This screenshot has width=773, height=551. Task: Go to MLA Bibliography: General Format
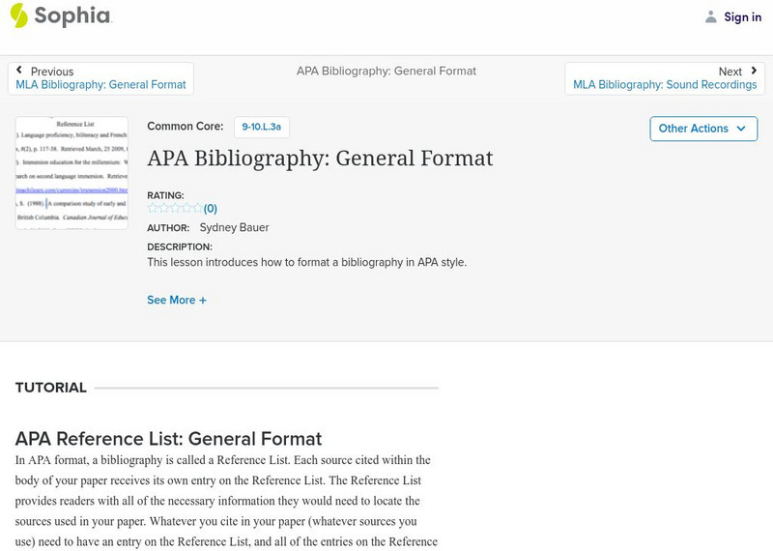(x=100, y=85)
